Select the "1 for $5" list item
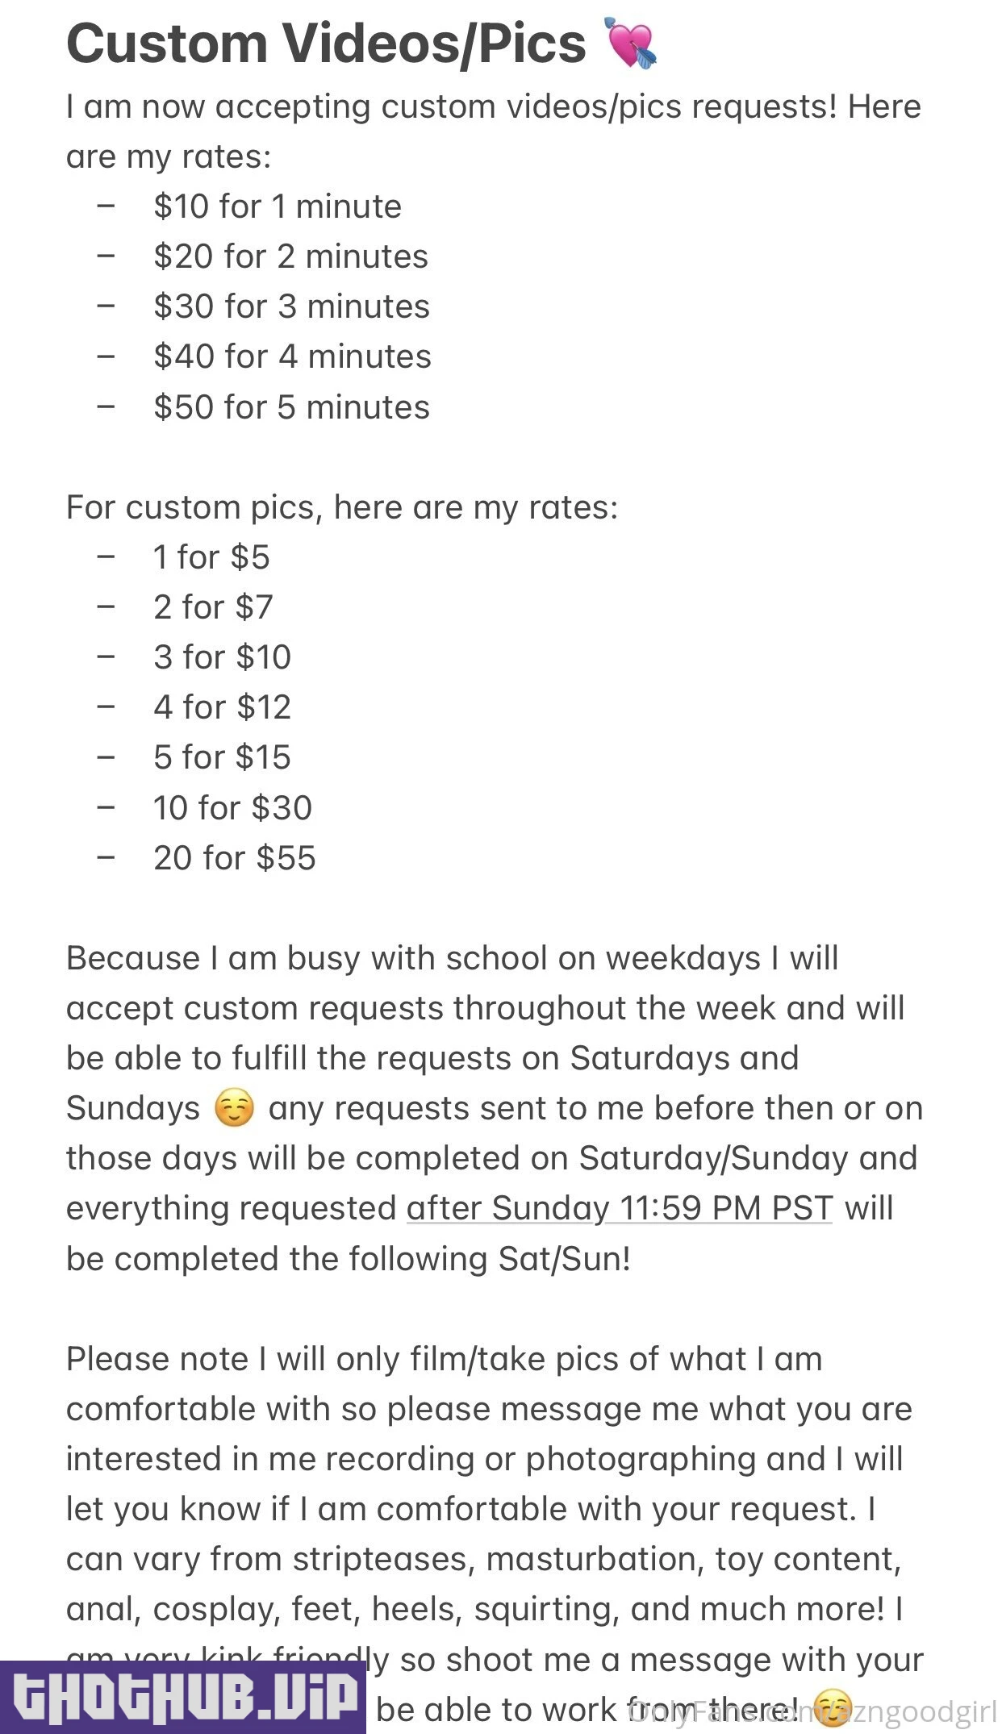The width and height of the screenshot is (1002, 1734). click(211, 557)
